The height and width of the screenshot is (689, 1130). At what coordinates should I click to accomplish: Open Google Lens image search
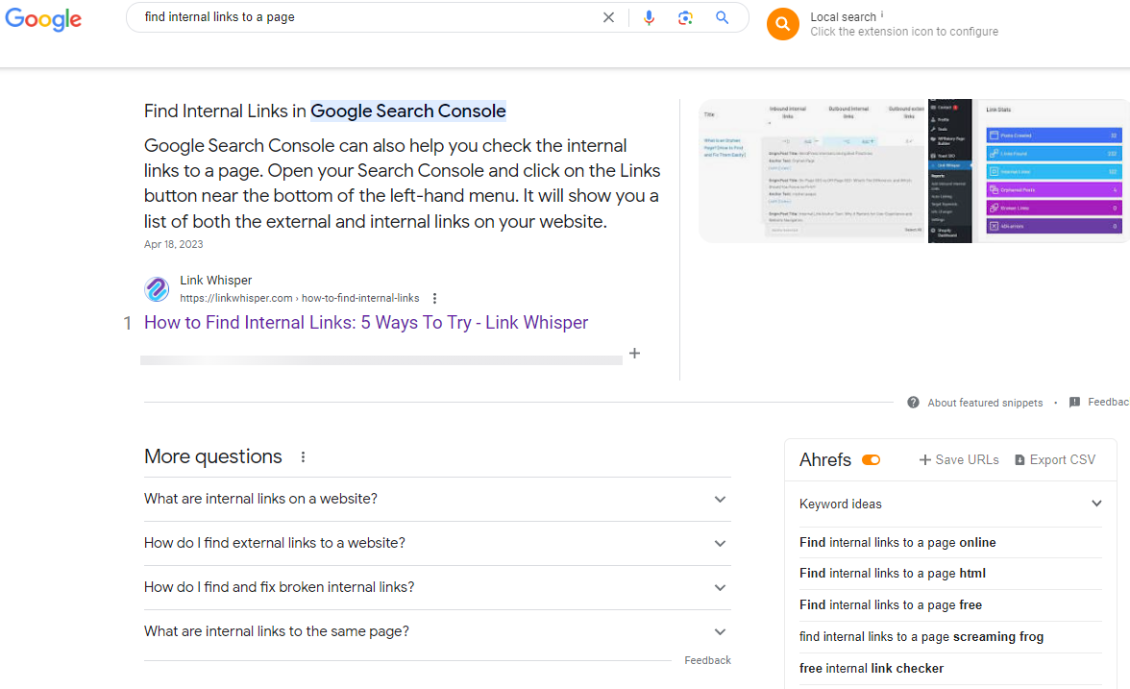(685, 18)
